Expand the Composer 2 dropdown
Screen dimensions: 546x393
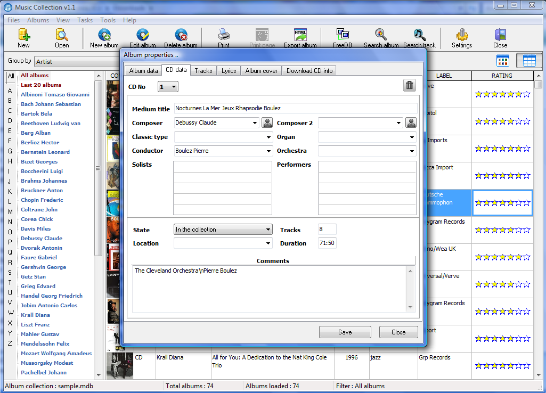(x=398, y=123)
